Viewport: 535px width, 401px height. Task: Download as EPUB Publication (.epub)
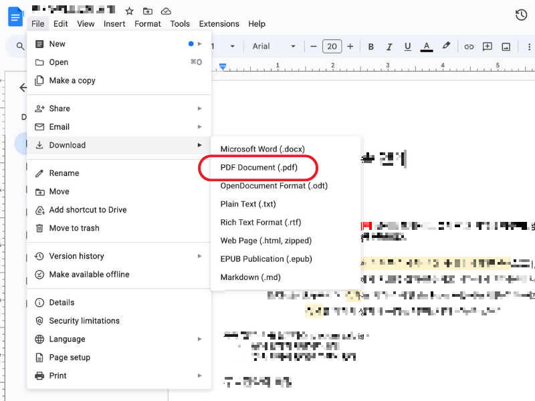[x=286, y=259]
